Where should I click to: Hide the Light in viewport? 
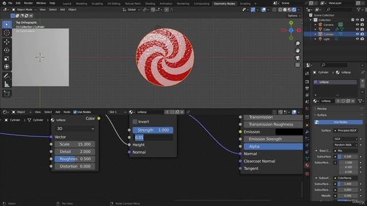(357, 39)
